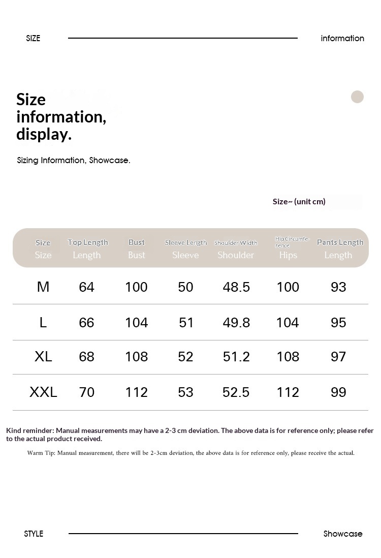381x558 pixels.
Task: Select the 'Size information, display.' heading
Action: pos(61,116)
